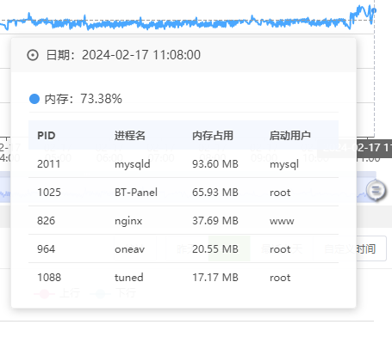The width and height of the screenshot is (392, 337).
Task: Click the 20.55 MB memory value
Action: tap(215, 248)
